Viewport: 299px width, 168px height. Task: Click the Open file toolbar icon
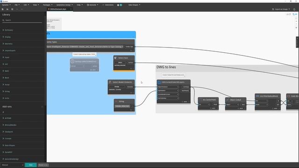7,9
